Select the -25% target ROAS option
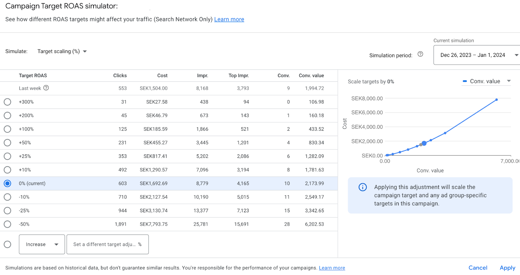 (x=7, y=211)
